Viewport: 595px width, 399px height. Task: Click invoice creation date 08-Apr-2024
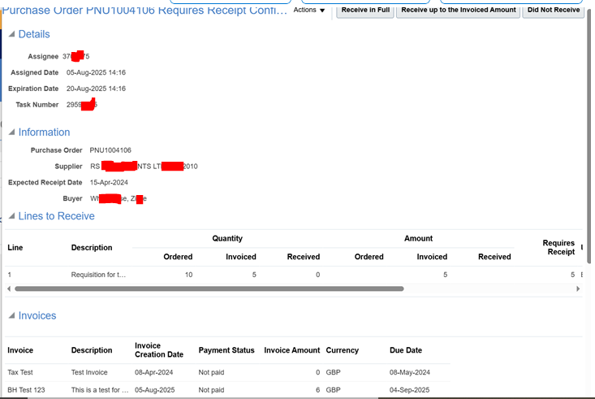point(153,372)
